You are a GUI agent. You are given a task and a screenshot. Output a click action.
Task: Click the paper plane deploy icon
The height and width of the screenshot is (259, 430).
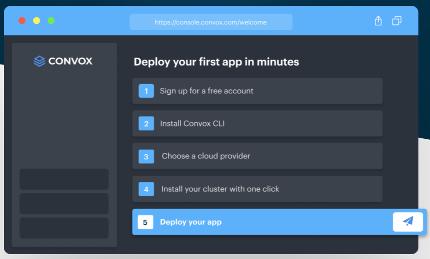pyautogui.click(x=408, y=221)
